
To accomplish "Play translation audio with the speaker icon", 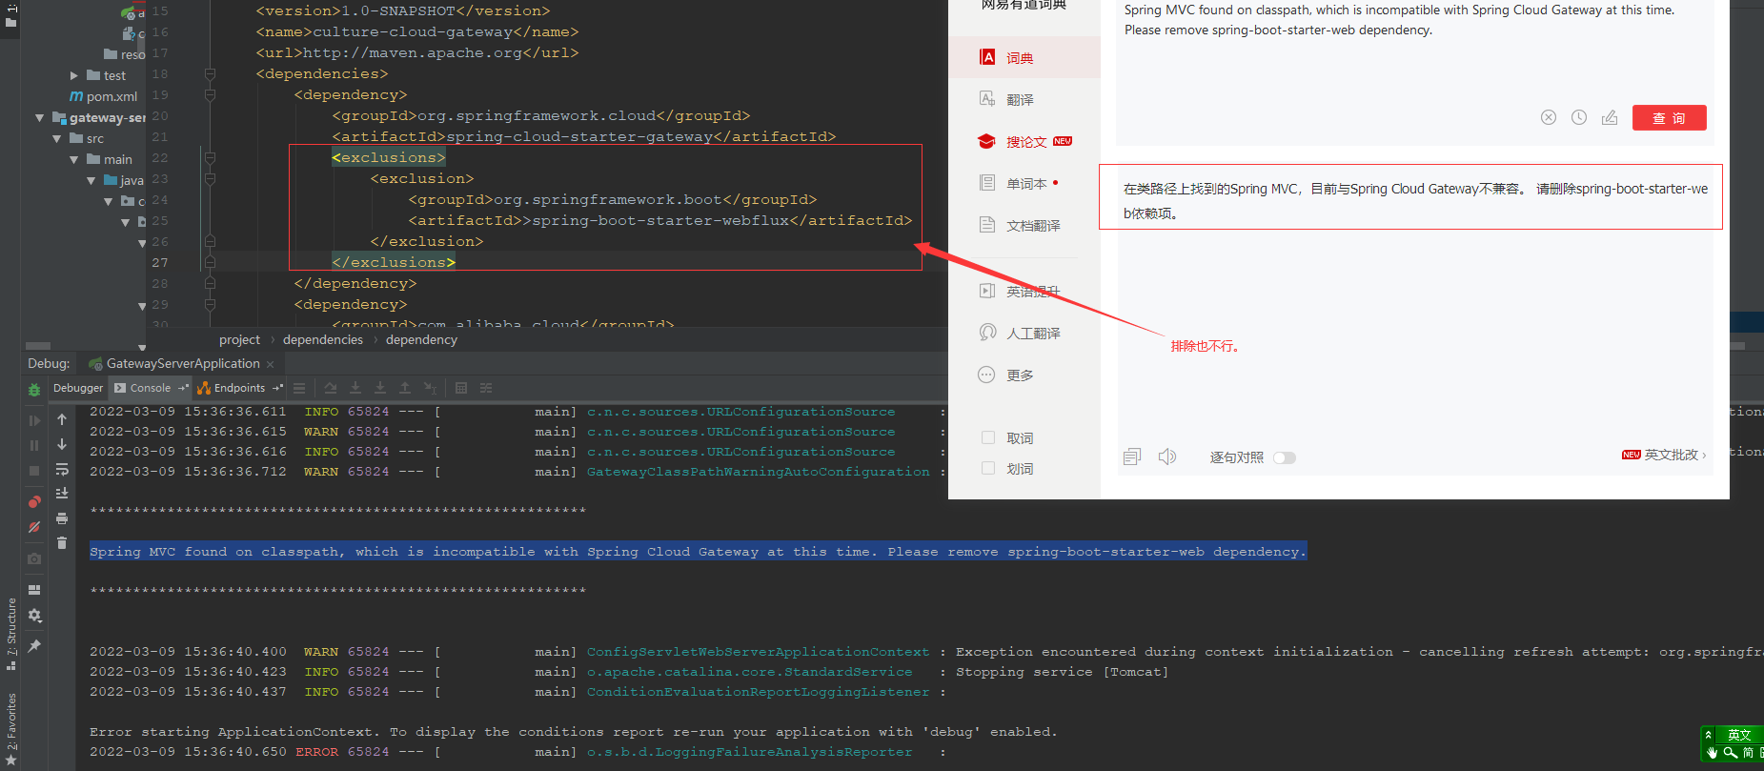I will pyautogui.click(x=1167, y=457).
